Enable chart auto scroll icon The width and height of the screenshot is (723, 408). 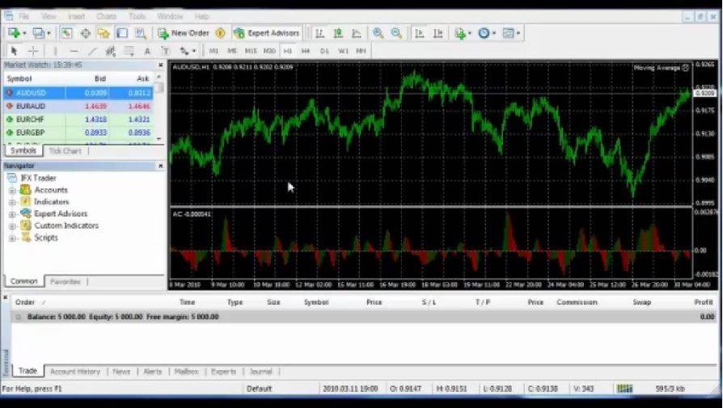coord(419,33)
